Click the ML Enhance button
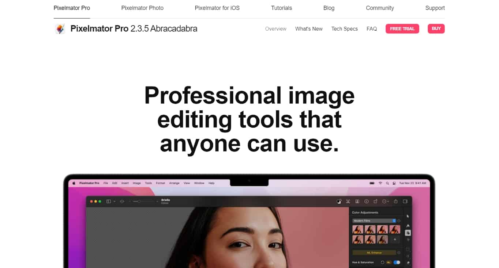 [374, 253]
